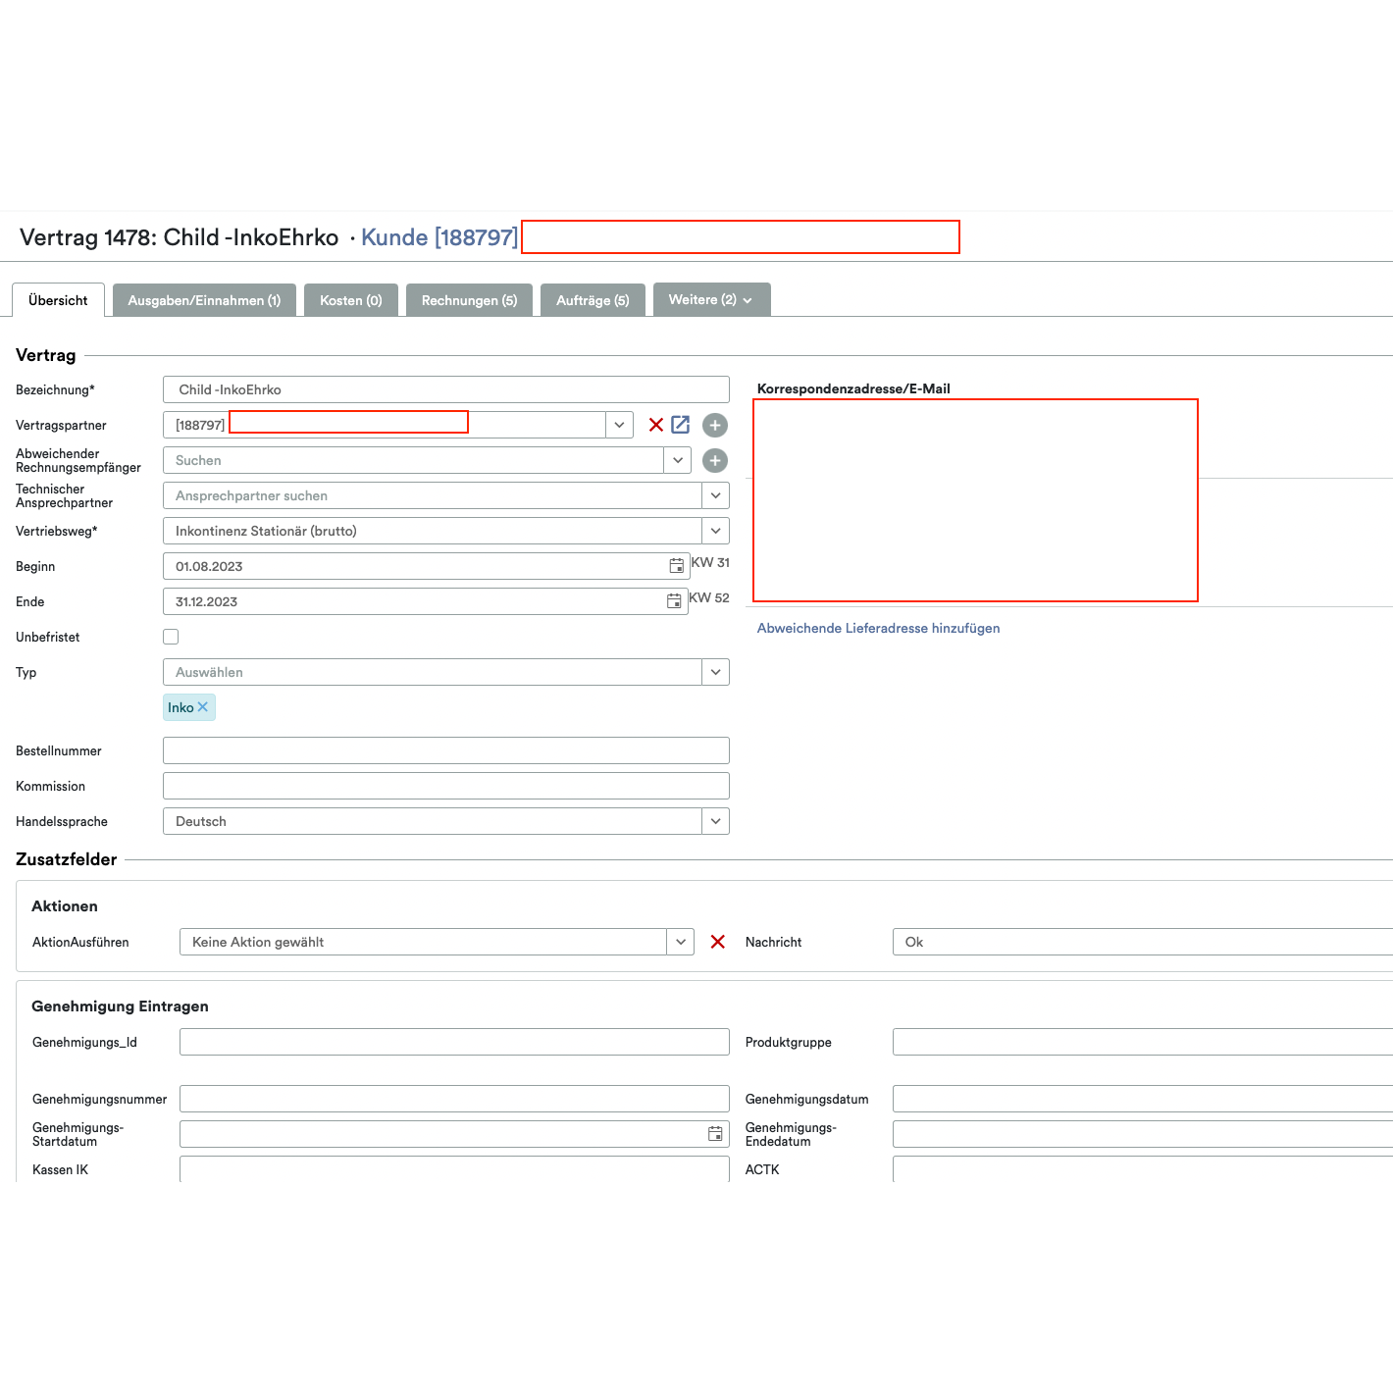1393x1393 pixels.
Task: Add a new Vertragspartner via plus icon
Action: [715, 425]
